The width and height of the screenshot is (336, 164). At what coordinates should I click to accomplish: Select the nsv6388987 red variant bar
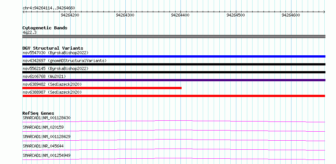point(174,96)
